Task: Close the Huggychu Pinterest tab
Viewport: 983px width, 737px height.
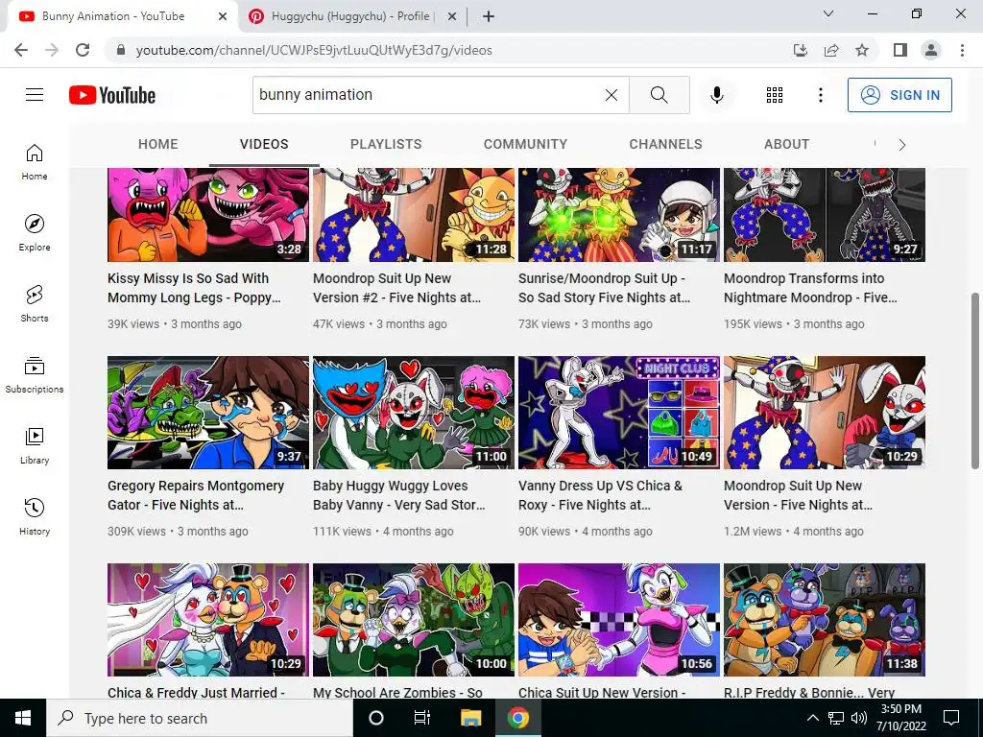Action: pyautogui.click(x=451, y=16)
